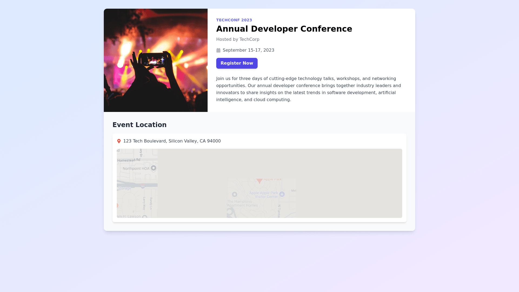Click the Apple Park Visitor Center shop marker
The image size is (519, 292).
(282, 194)
